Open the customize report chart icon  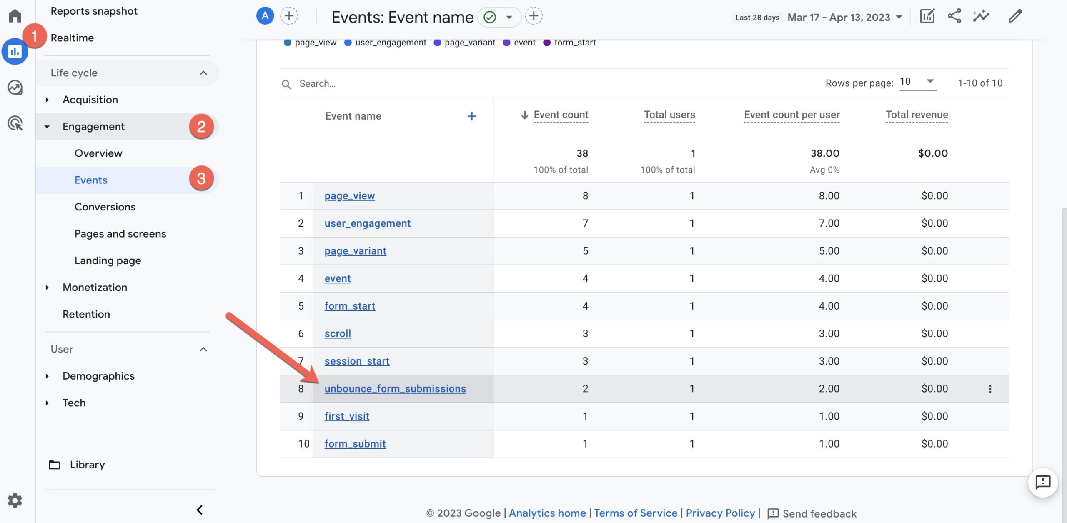927,16
